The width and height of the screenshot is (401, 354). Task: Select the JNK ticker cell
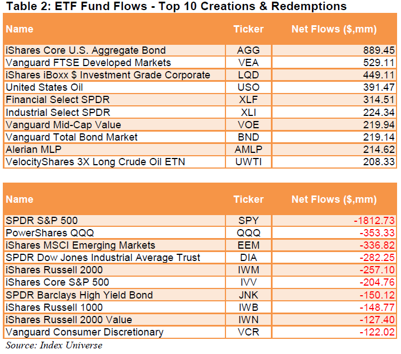248,295
